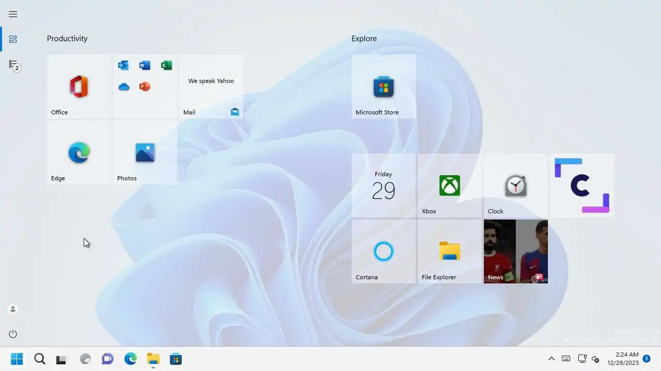Open taskbar Search magnifier
This screenshot has height=371, width=661.
[40, 359]
